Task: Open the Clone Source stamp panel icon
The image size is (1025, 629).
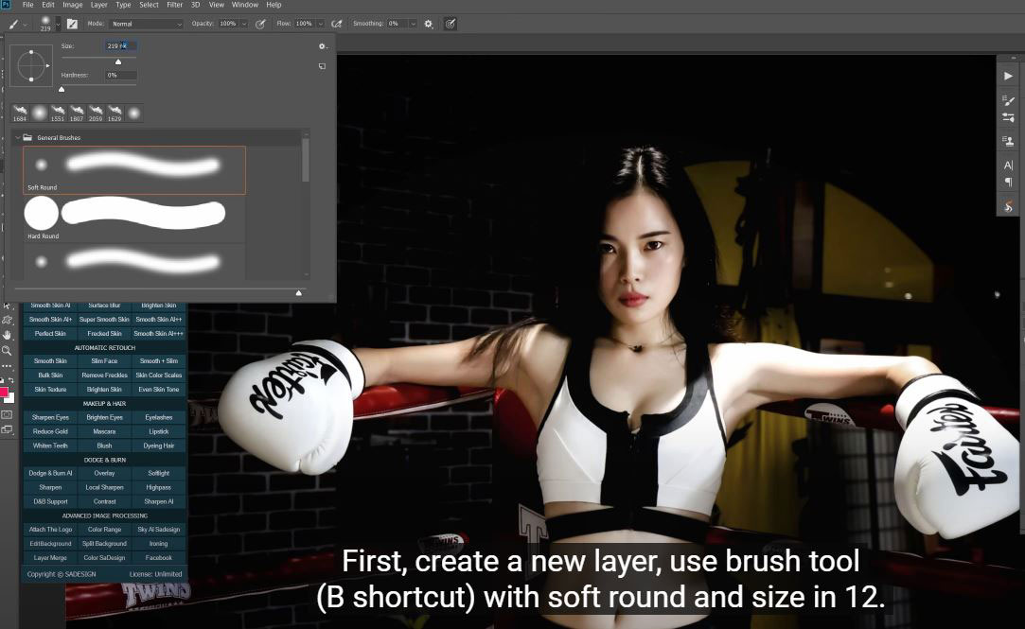Action: (1009, 141)
